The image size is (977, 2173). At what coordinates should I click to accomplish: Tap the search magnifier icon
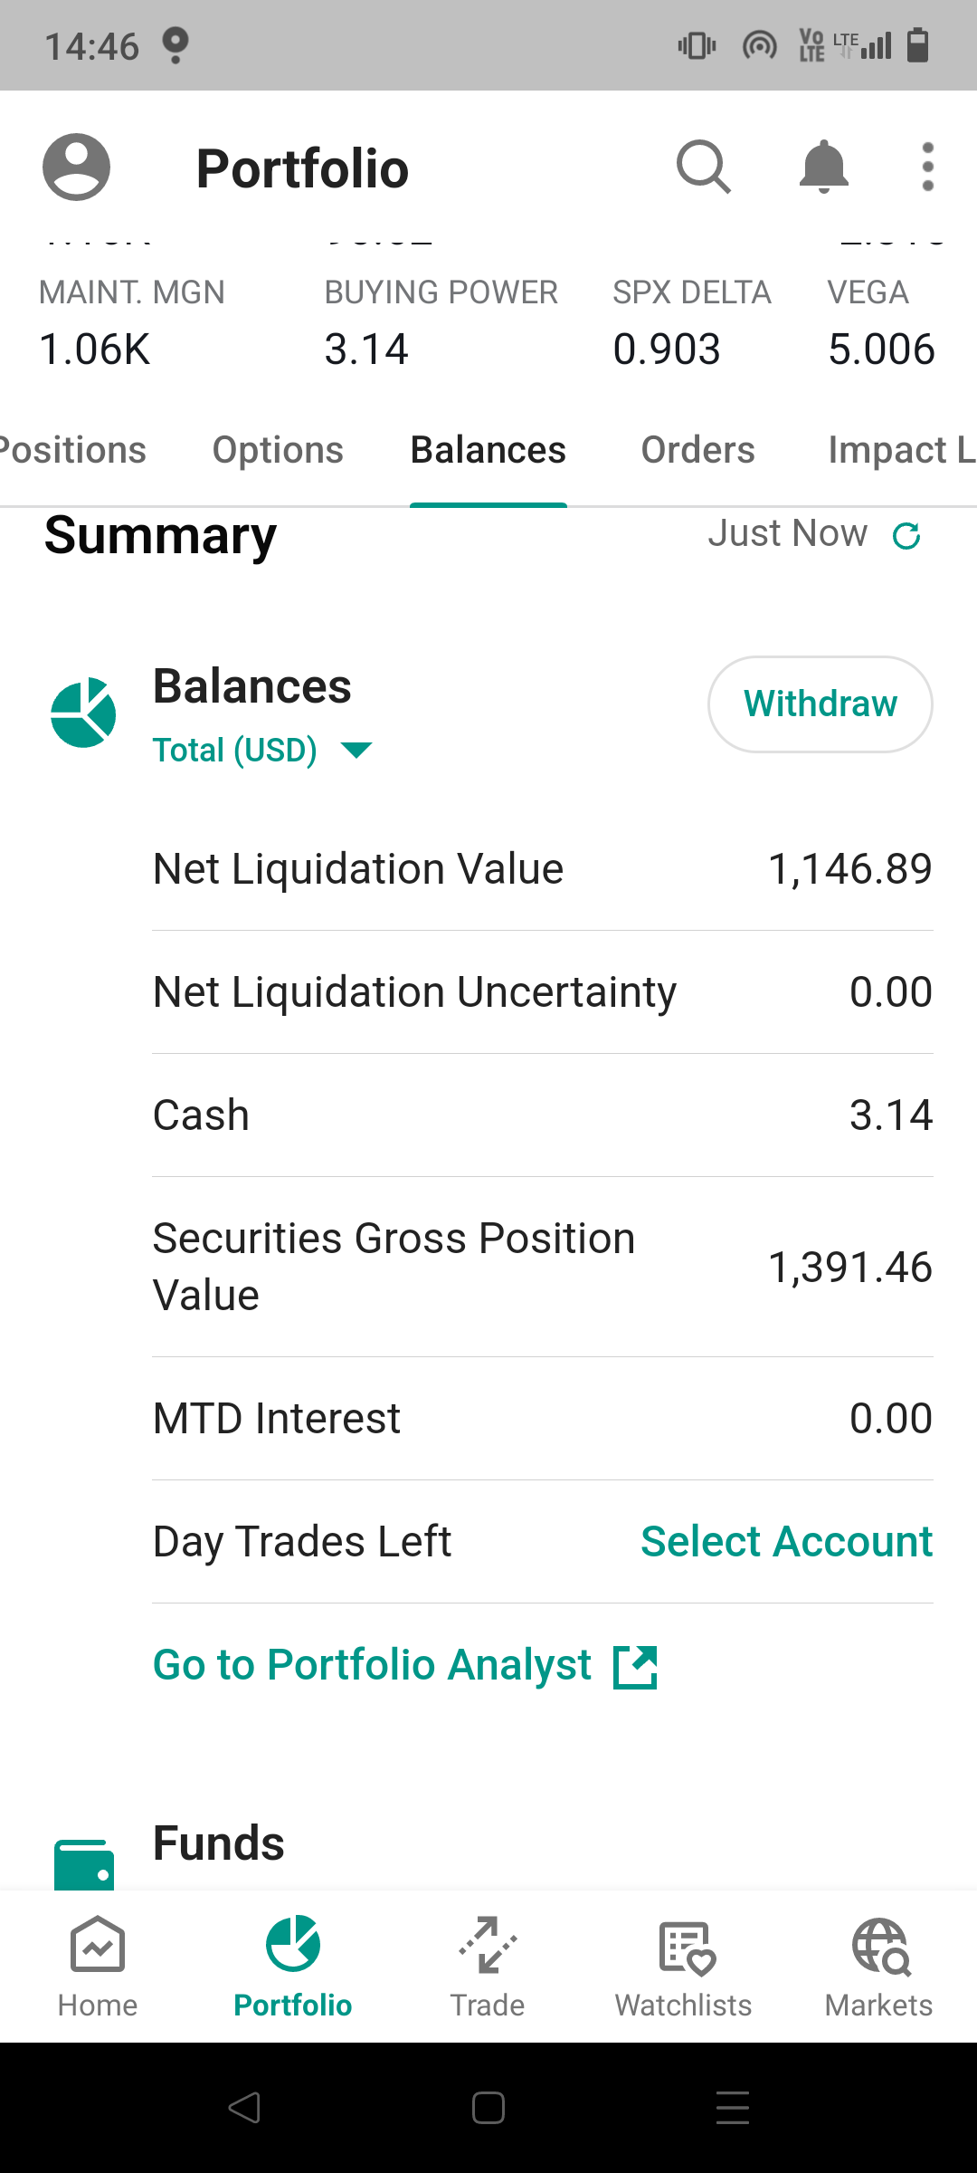coord(704,168)
